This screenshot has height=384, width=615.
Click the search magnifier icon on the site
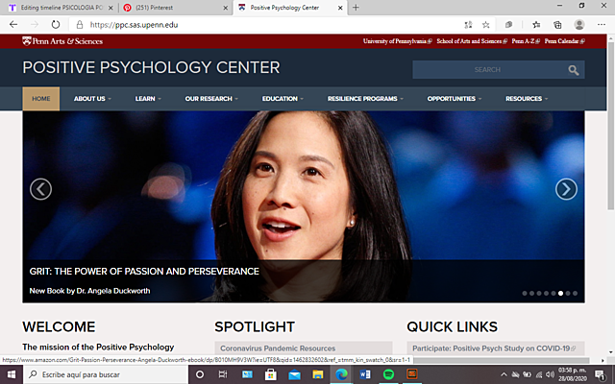574,70
